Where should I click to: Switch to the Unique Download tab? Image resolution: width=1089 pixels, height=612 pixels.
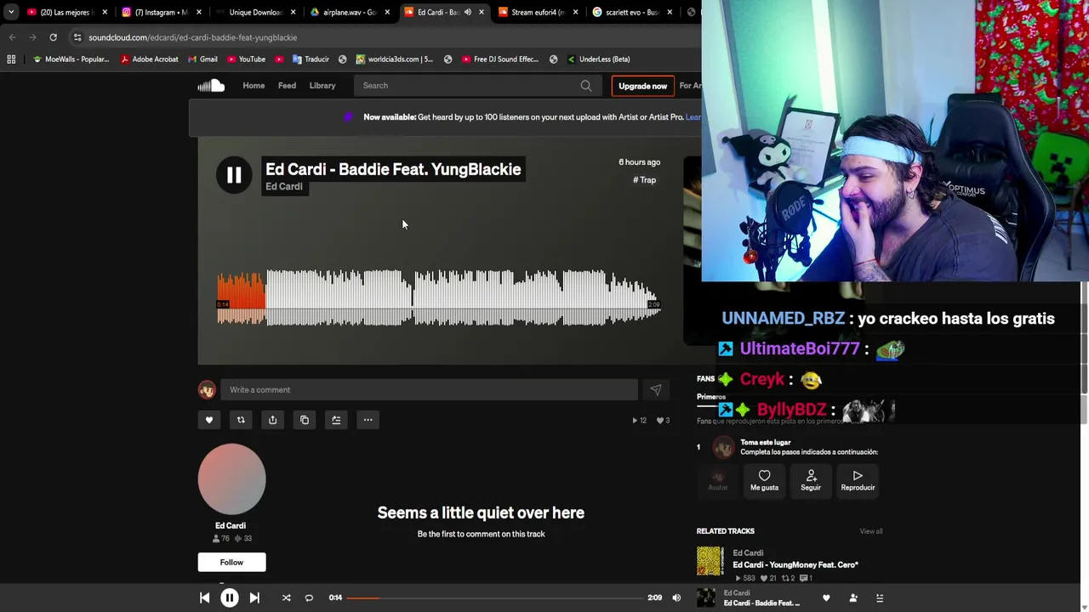[254, 12]
